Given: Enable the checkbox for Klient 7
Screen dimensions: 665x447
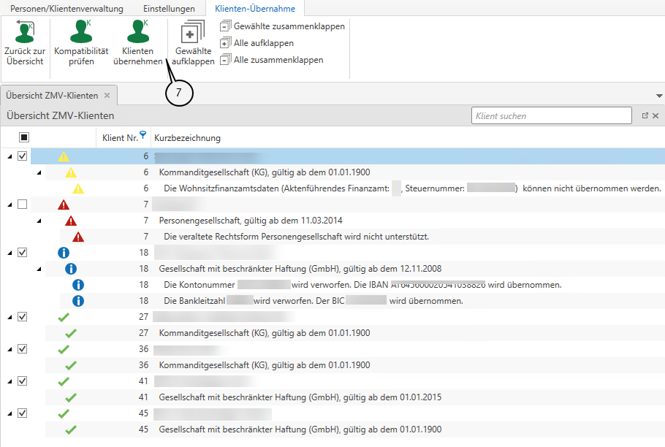Looking at the screenshot, I should (x=22, y=205).
